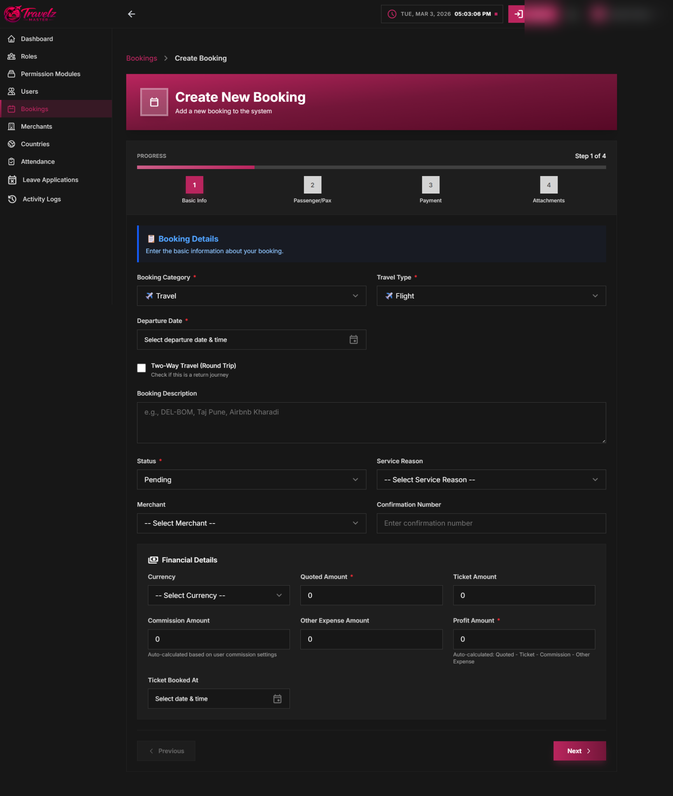673x796 pixels.
Task: Click the back arrow icon in header
Action: pyautogui.click(x=131, y=14)
